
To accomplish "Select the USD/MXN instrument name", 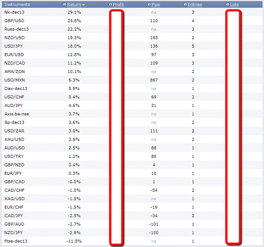I will point(14,80).
